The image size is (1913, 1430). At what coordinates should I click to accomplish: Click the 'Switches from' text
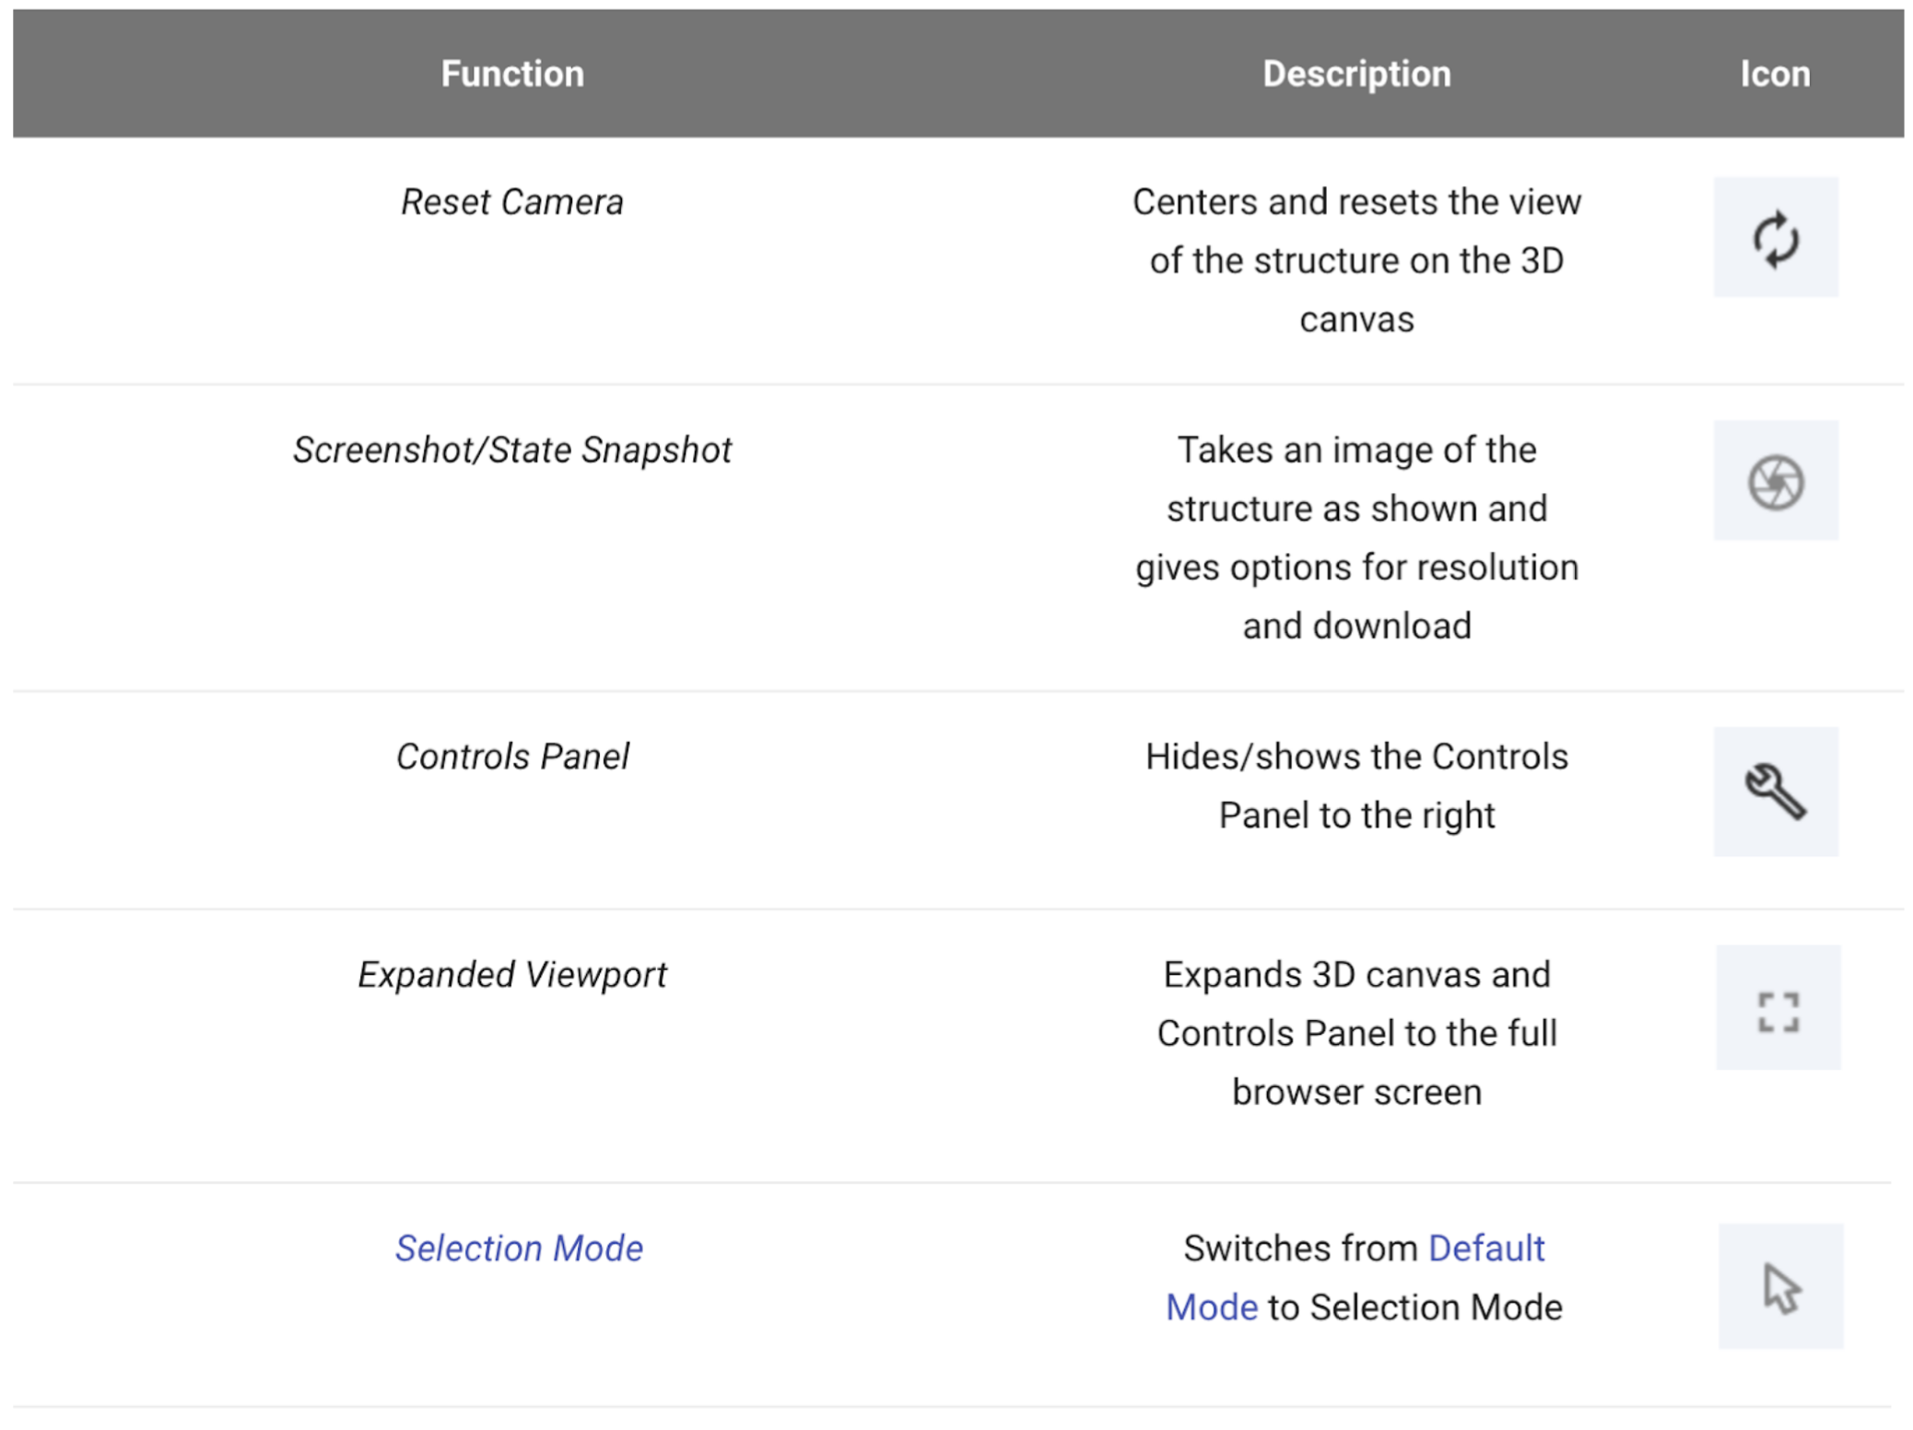point(1300,1248)
